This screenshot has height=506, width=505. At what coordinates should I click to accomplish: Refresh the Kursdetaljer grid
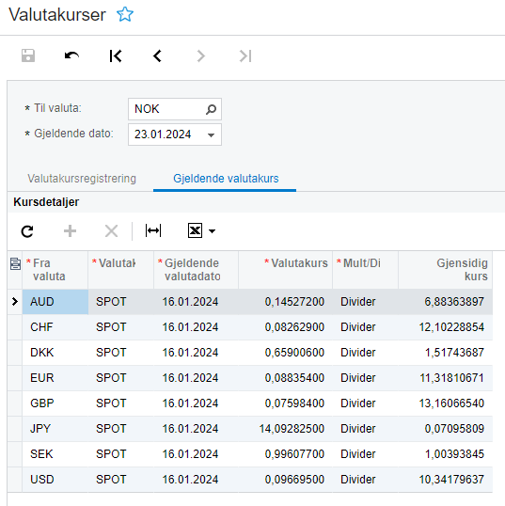[x=27, y=231]
